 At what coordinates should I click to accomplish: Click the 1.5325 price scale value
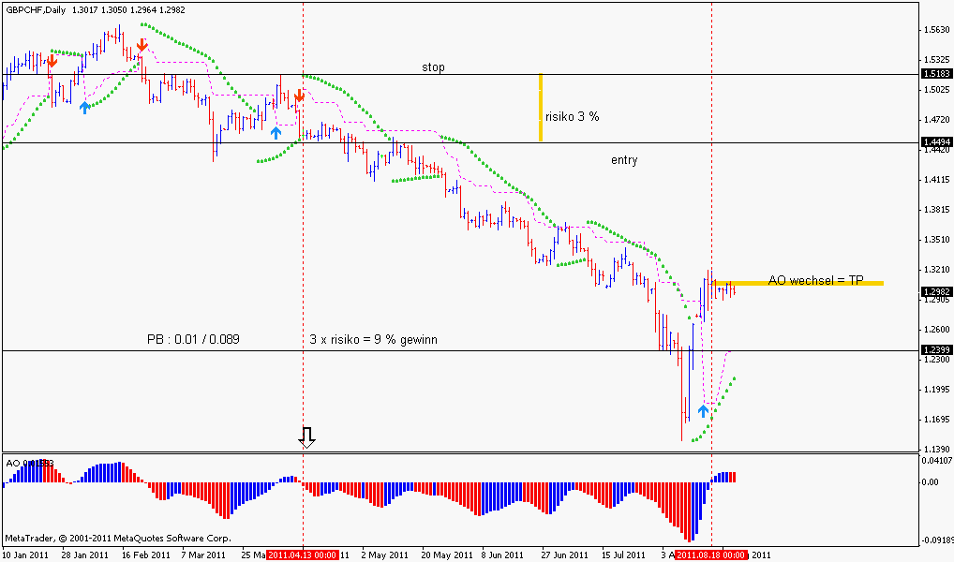pos(936,60)
